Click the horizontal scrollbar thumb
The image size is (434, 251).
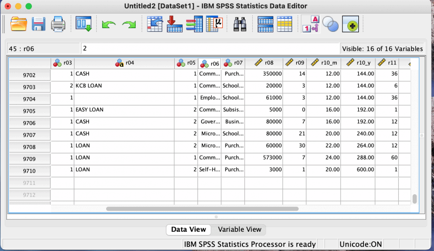(x=202, y=209)
